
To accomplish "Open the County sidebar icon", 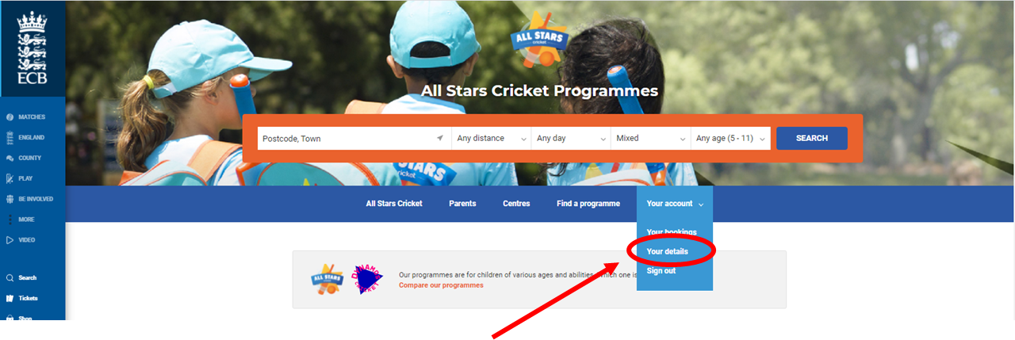I will pos(10,159).
